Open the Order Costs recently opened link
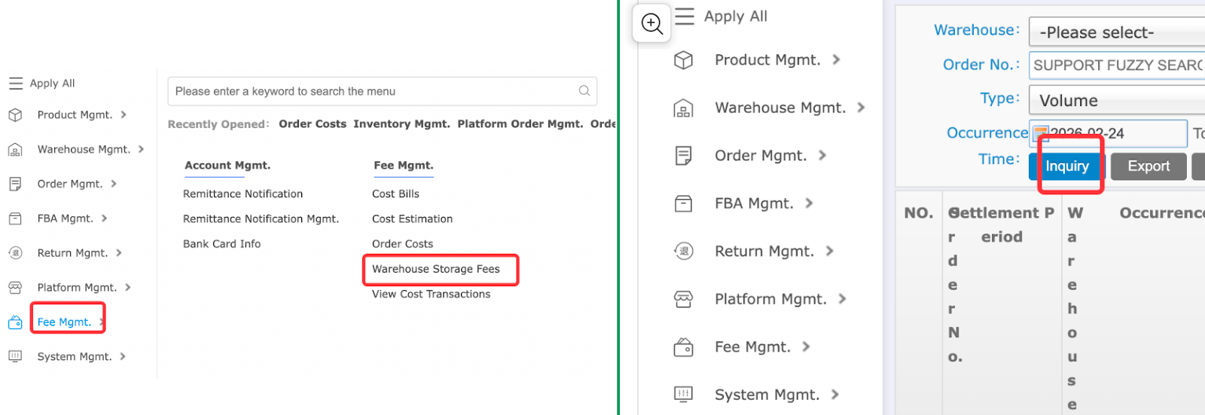The height and width of the screenshot is (415, 1205). 313,124
